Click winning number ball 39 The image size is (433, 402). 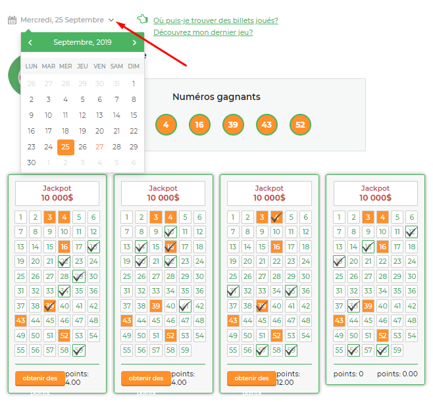click(x=233, y=124)
